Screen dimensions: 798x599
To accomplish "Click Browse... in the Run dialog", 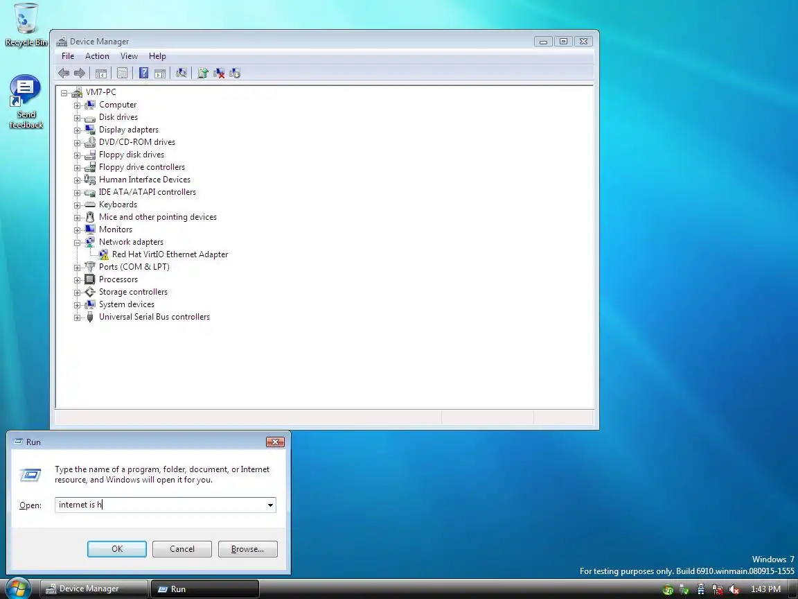I will coord(248,548).
